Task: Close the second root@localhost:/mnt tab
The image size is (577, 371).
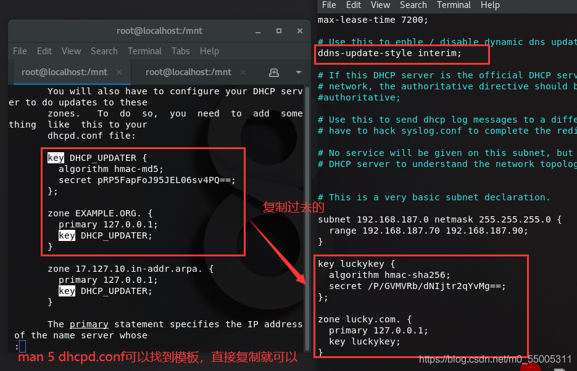Action: pyautogui.click(x=243, y=72)
